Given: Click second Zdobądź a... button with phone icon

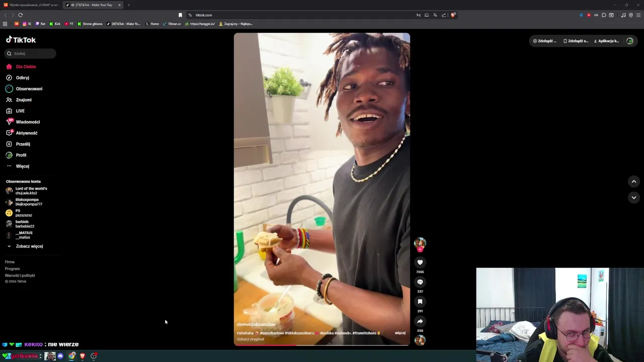Looking at the screenshot, I should 576,41.
